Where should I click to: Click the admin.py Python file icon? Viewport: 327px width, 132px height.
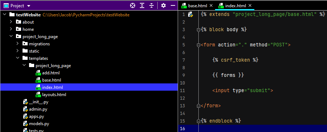[x=25, y=109]
